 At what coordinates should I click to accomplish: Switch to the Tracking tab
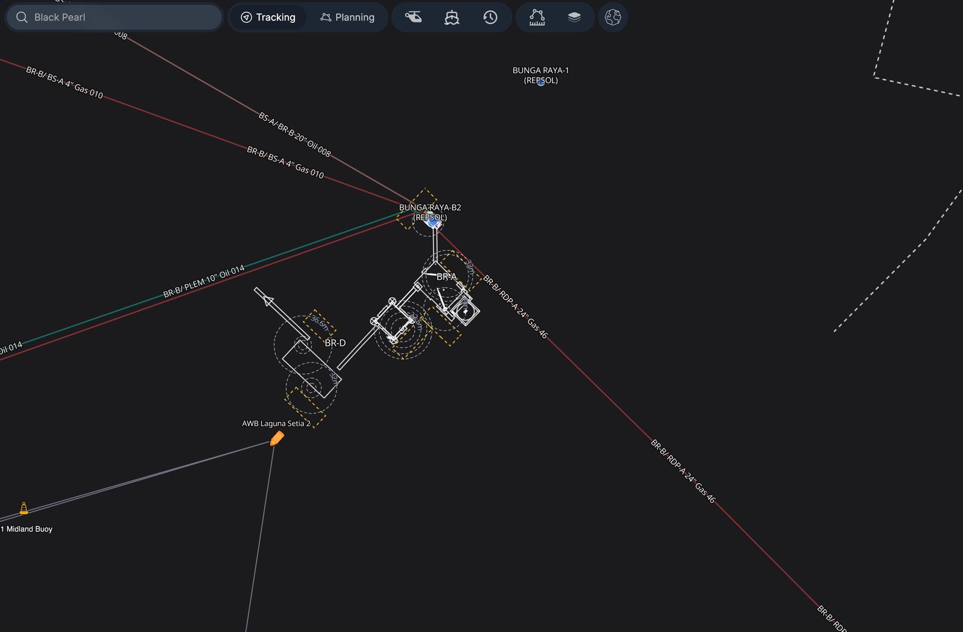click(268, 17)
